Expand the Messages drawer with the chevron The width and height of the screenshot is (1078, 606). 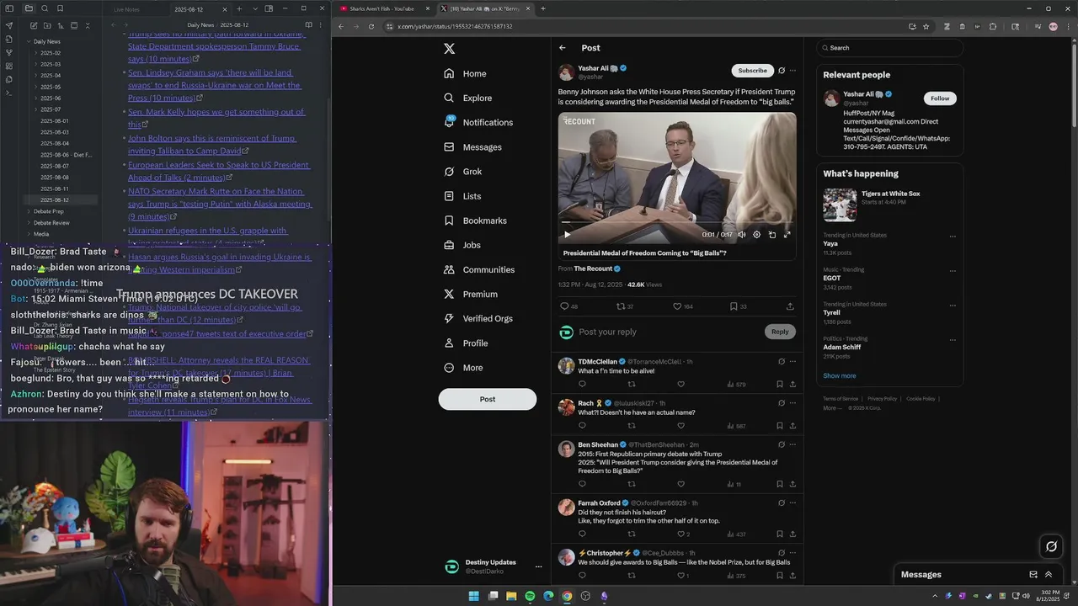coord(1049,575)
